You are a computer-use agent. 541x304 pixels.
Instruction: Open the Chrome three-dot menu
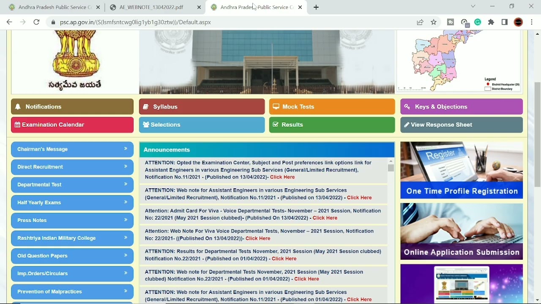click(x=532, y=22)
